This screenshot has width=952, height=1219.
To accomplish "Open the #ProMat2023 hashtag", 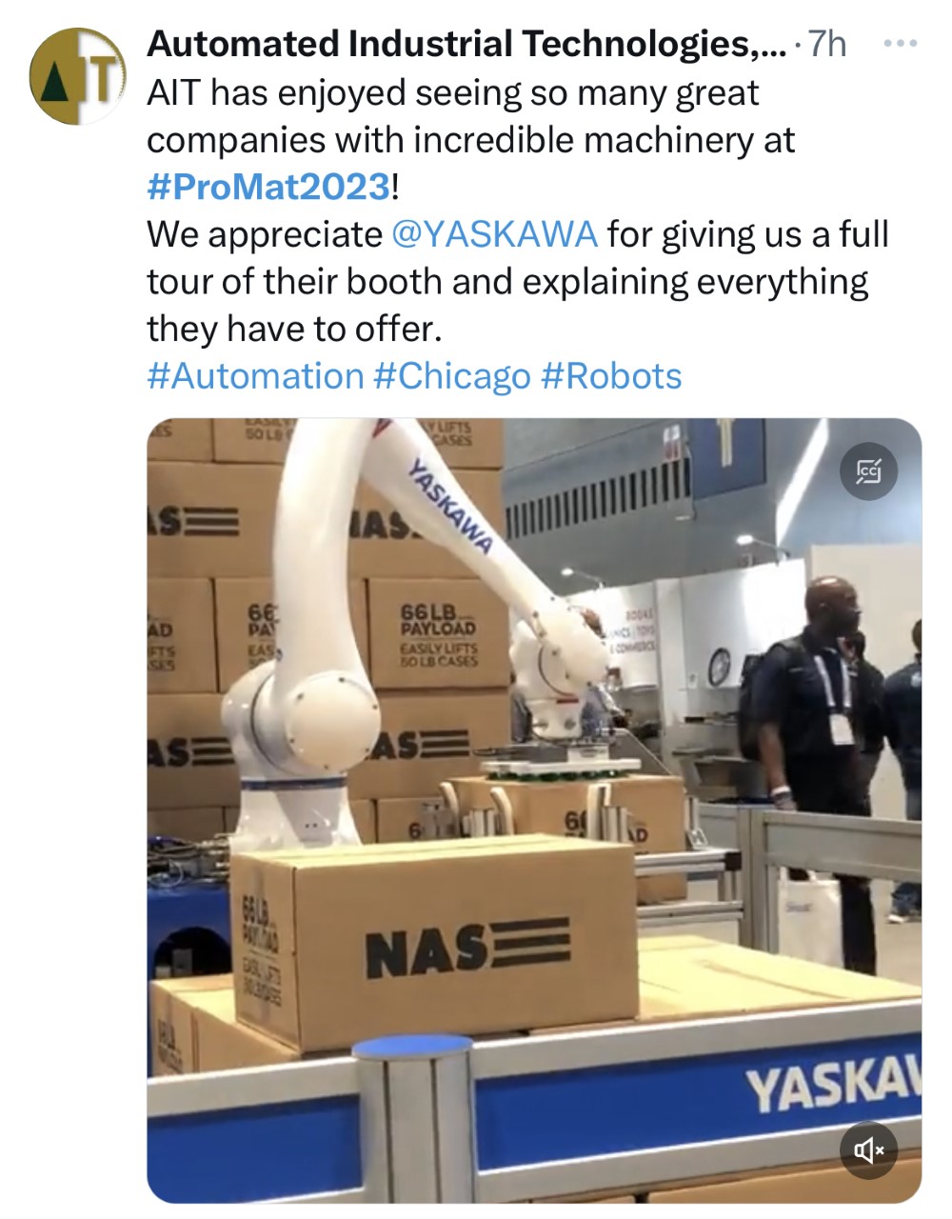I will pyautogui.click(x=268, y=187).
